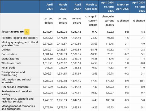Select the Retail trade change -7.53
The height and width of the screenshot is (111, 146).
point(111,68)
